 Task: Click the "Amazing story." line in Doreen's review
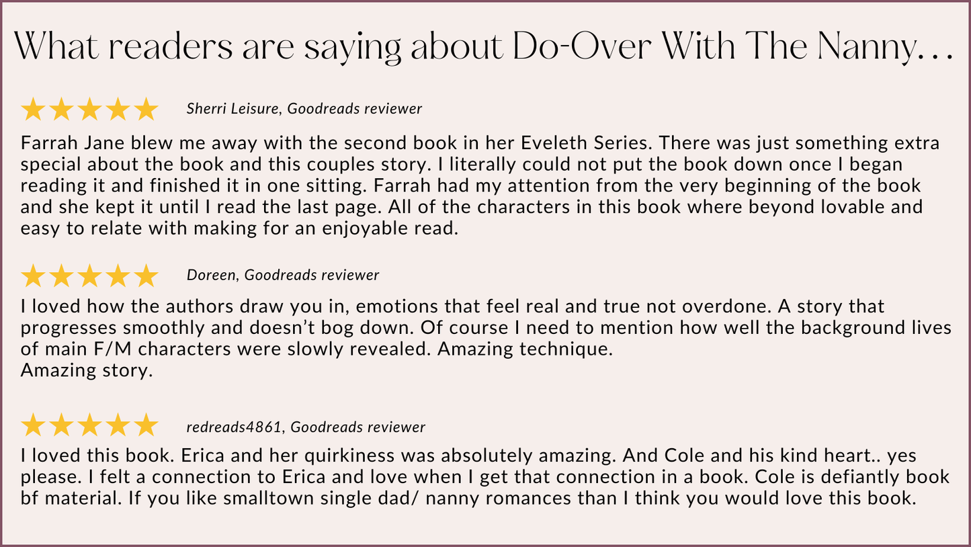(87, 371)
